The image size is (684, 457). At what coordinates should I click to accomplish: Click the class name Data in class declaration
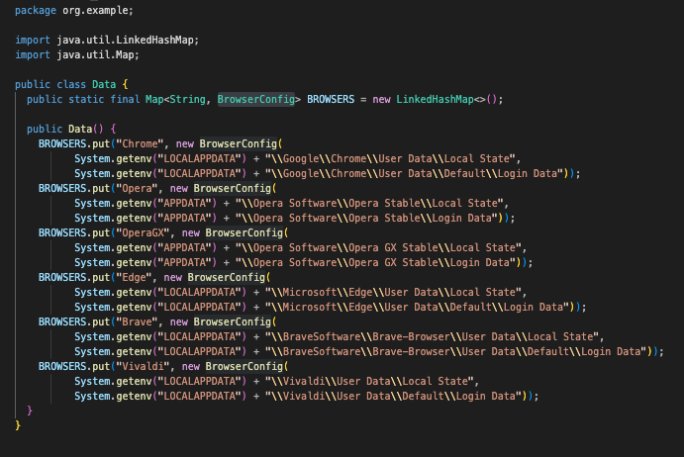tap(105, 84)
